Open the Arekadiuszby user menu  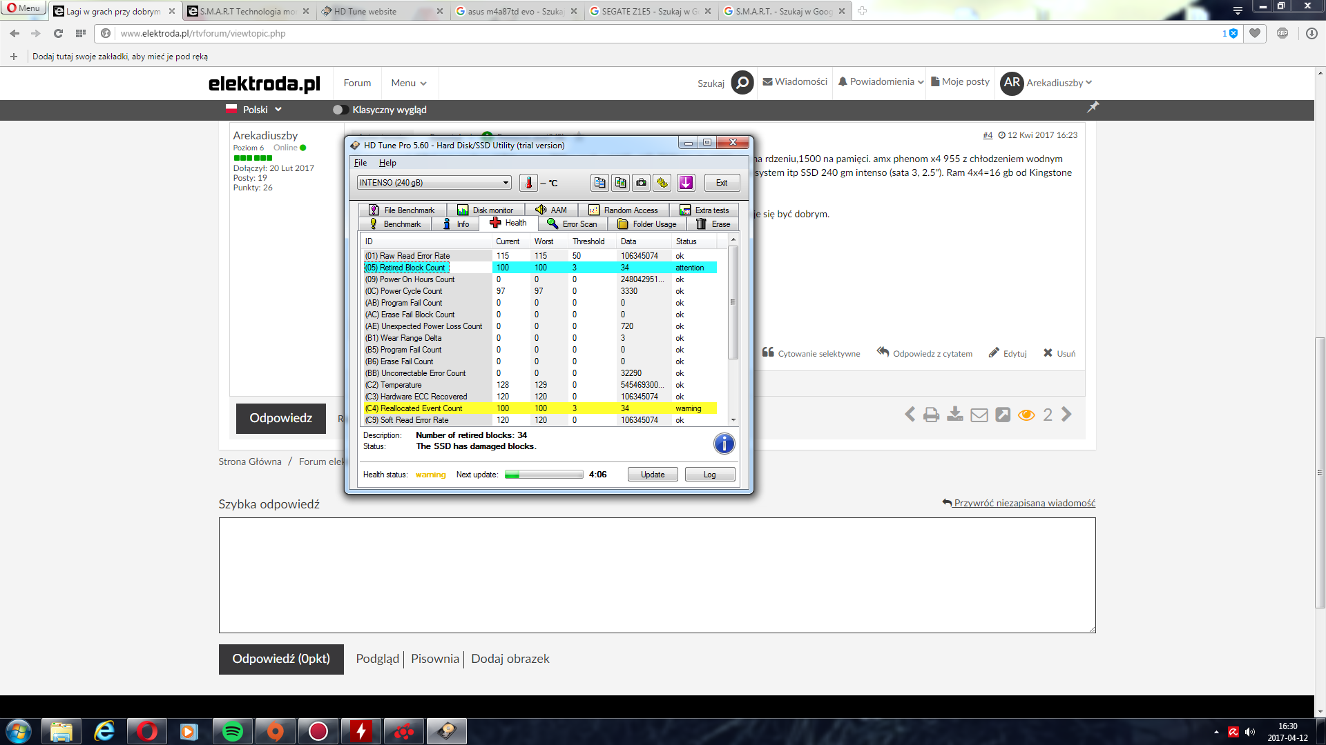(1046, 83)
